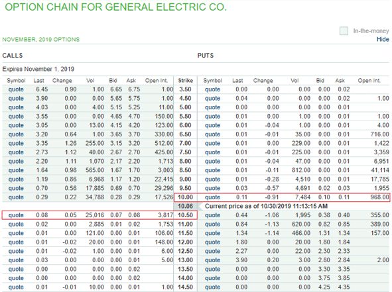Open call quote for 7.00 strike
The image size is (392, 292).
[16, 143]
